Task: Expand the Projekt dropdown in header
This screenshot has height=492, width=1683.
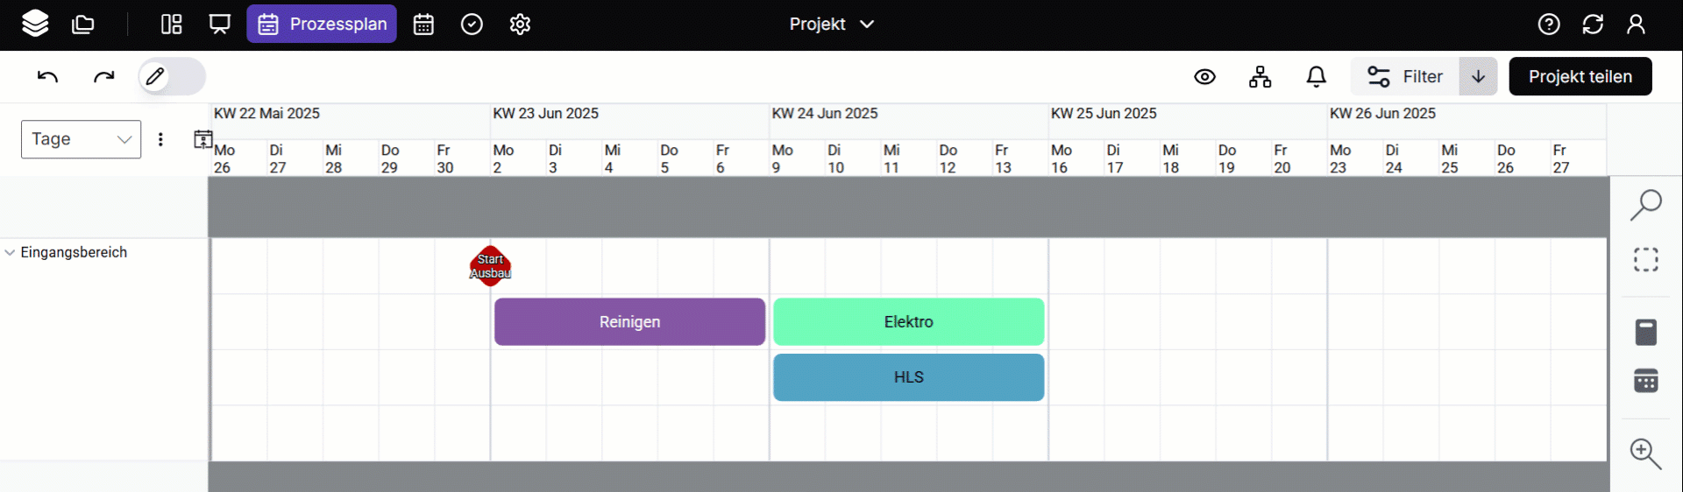Action: [x=831, y=24]
